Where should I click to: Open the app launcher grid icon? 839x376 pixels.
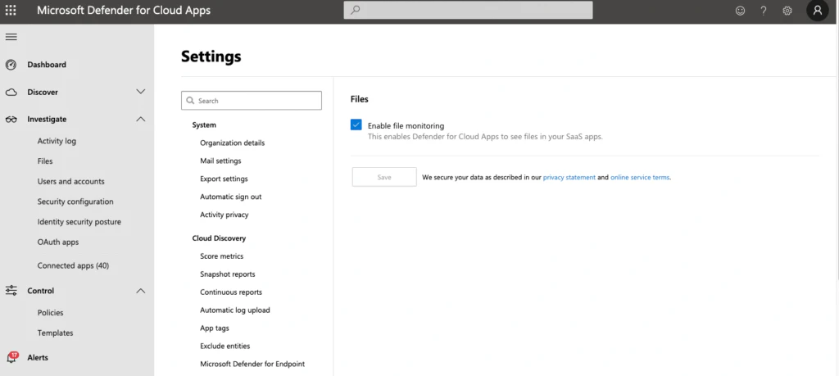(11, 10)
